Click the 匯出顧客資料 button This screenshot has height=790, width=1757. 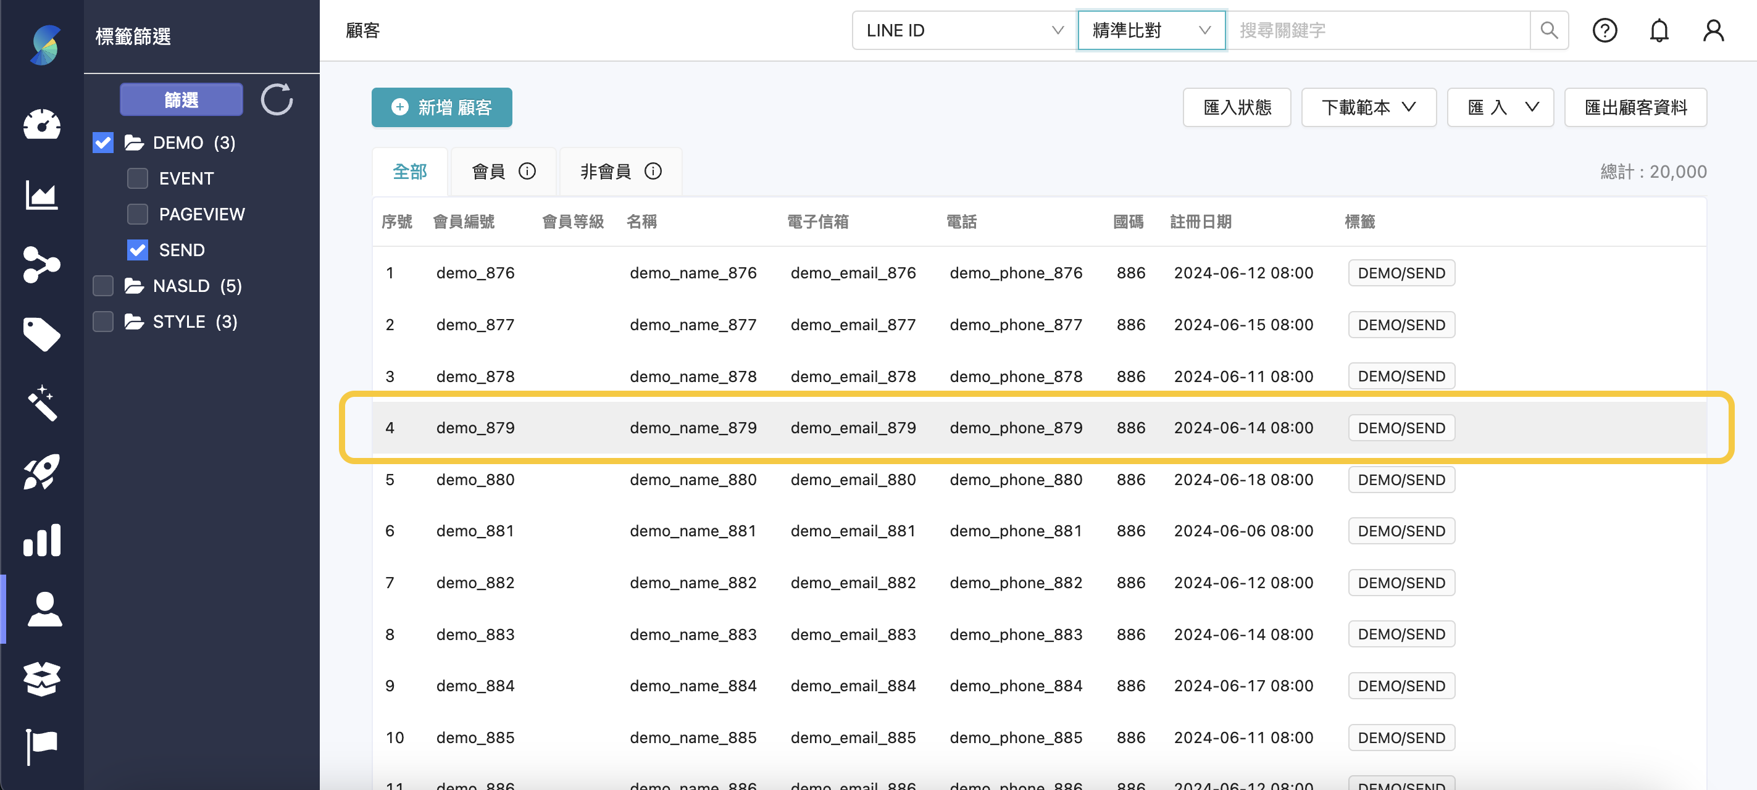(1635, 107)
